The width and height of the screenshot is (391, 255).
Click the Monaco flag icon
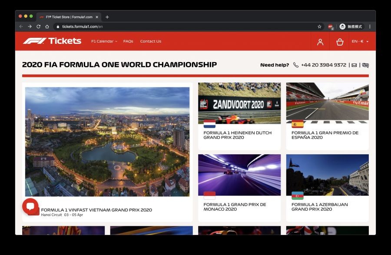click(209, 195)
